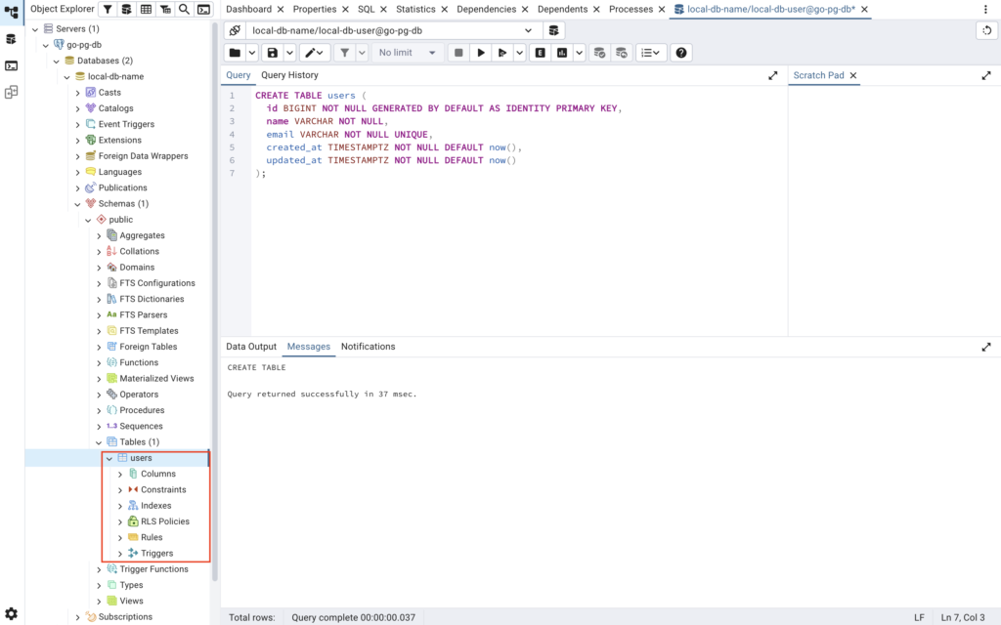Screen dimensions: 1001x625
Task: Open the PSQL Tool terminal icon
Action: click(202, 9)
